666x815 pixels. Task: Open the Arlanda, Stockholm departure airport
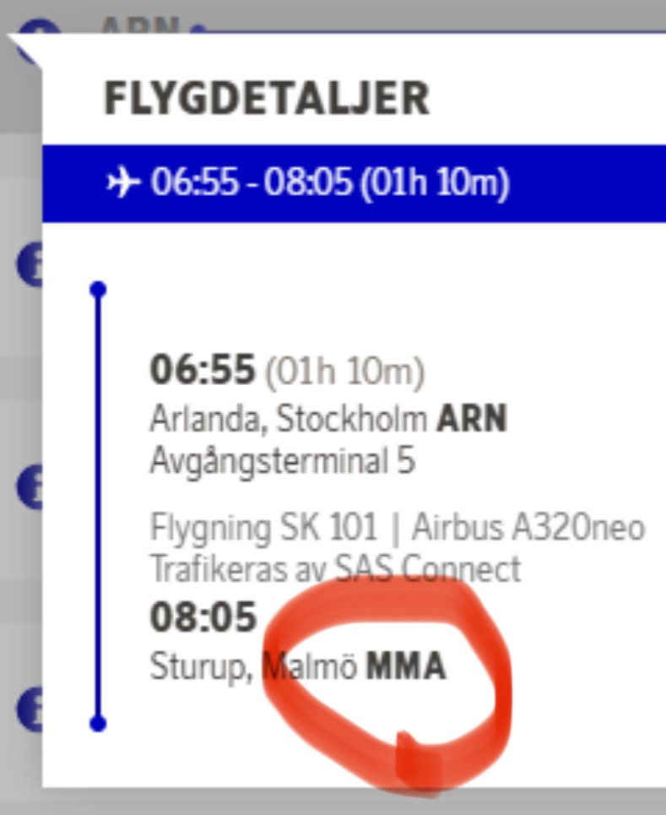290,419
